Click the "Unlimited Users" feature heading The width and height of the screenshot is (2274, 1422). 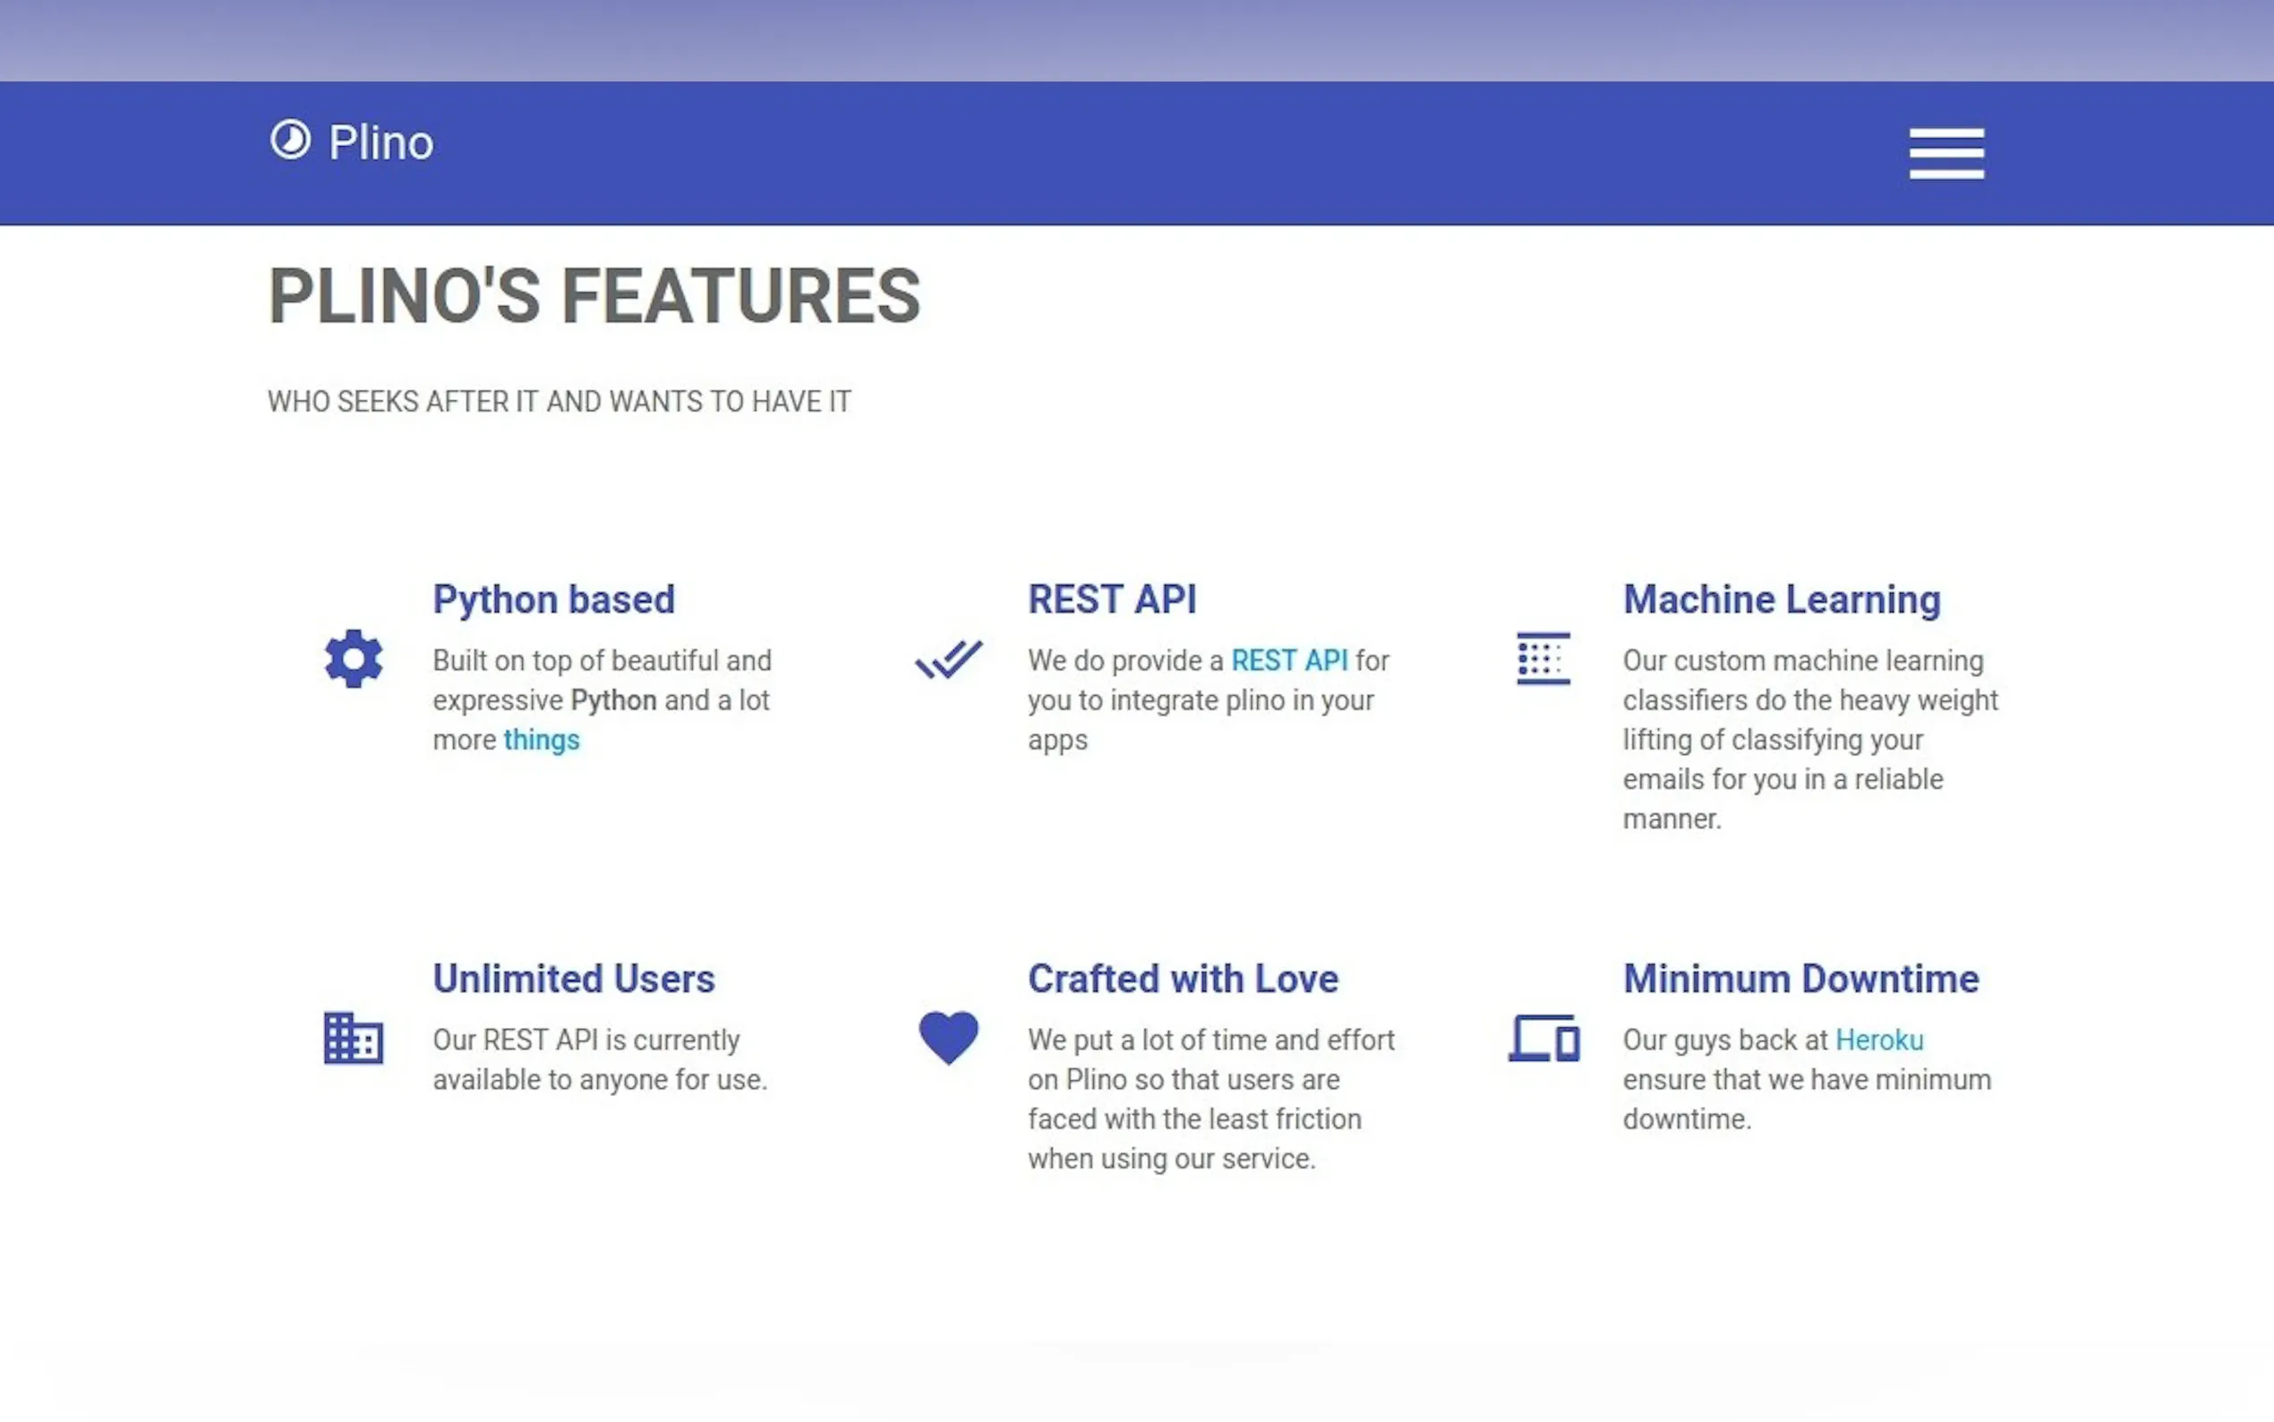[x=574, y=979]
